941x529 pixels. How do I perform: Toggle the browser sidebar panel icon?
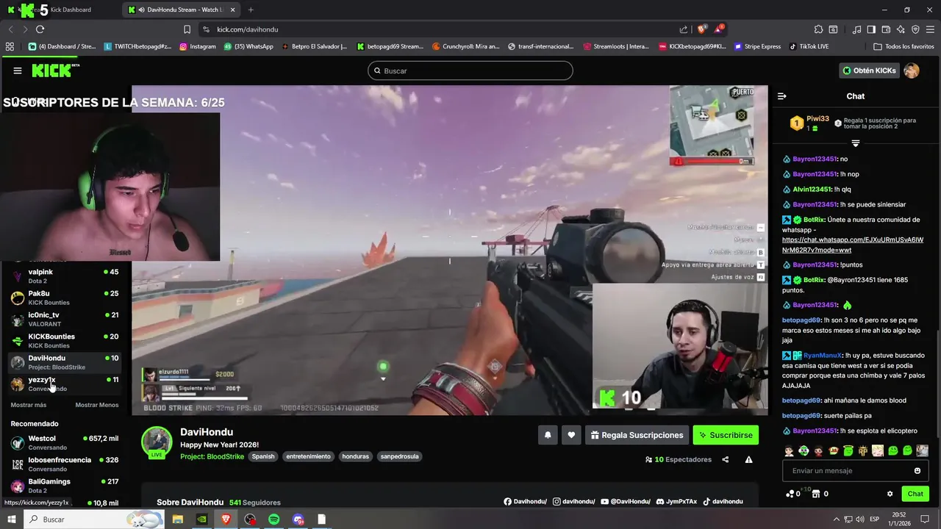[x=871, y=29]
